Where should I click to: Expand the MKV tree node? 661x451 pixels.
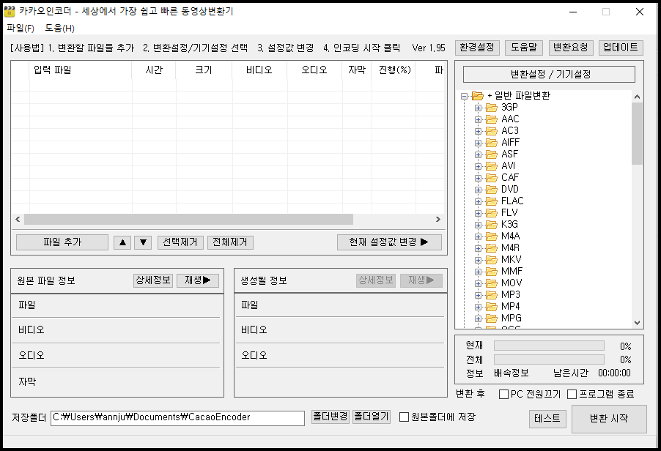478,260
